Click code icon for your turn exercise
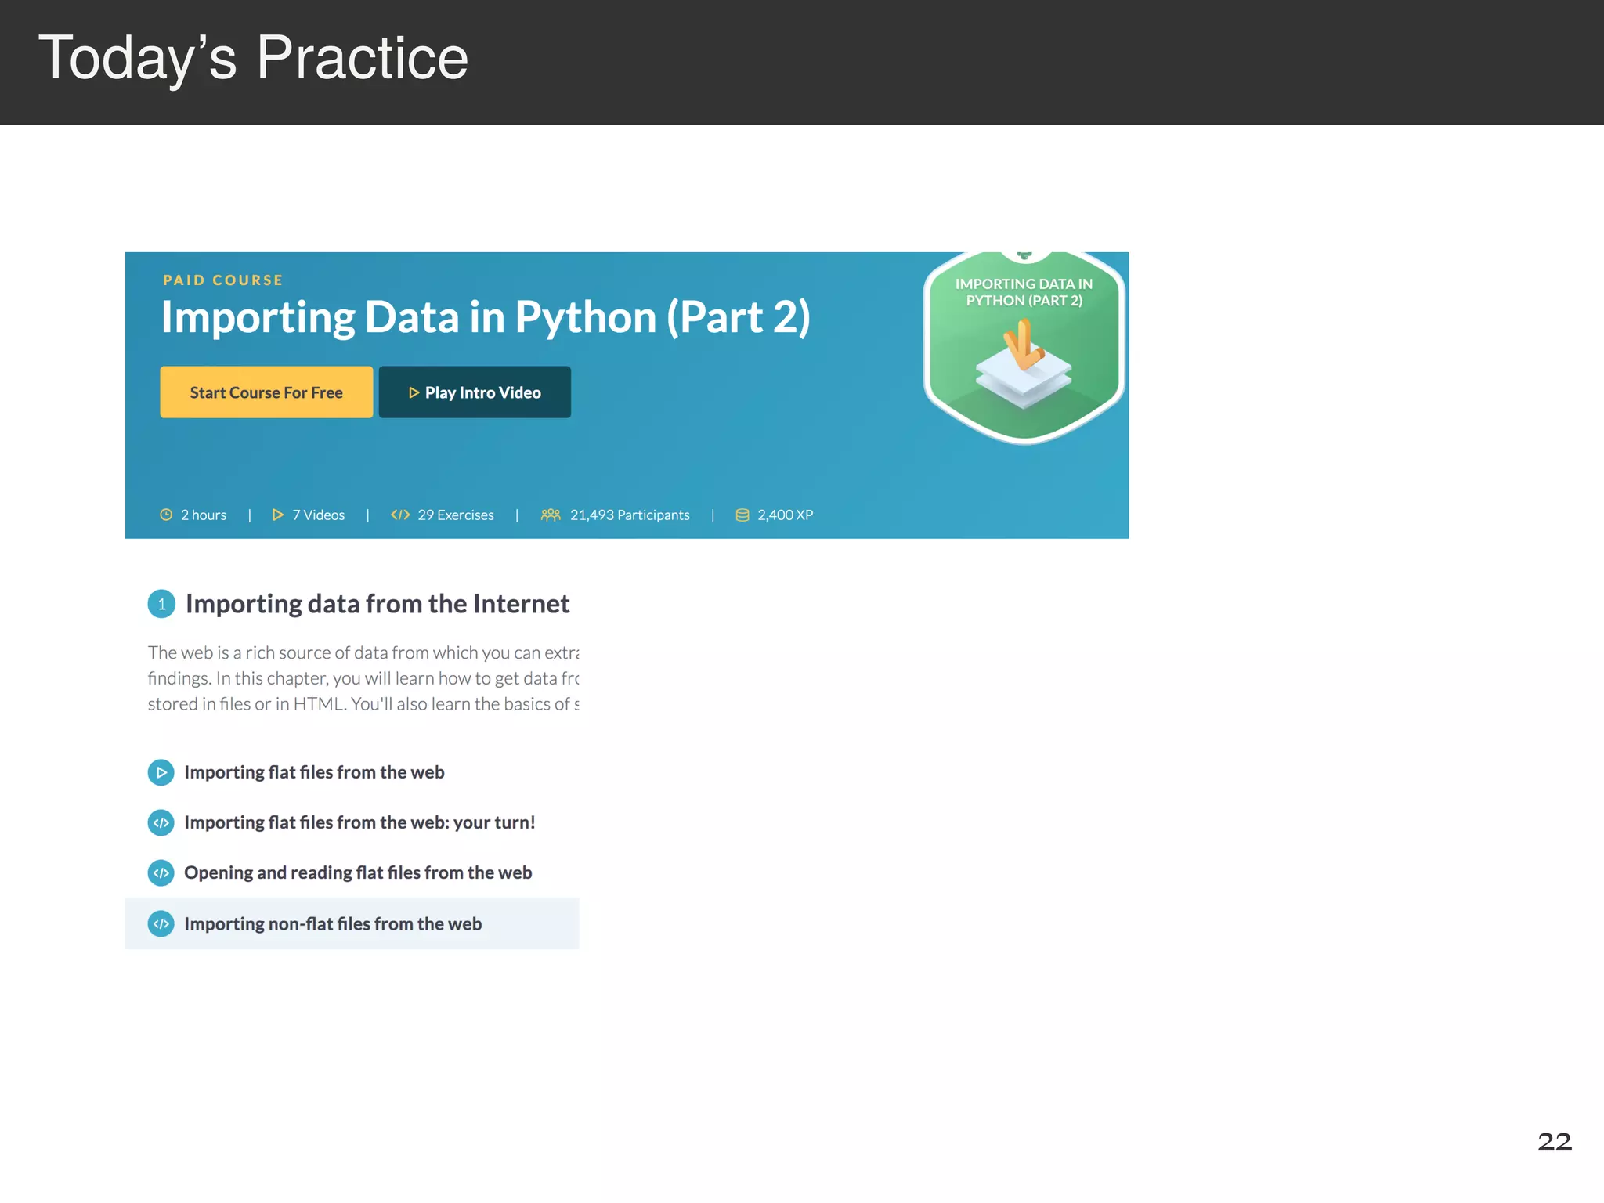The width and height of the screenshot is (1604, 1203). tap(161, 822)
